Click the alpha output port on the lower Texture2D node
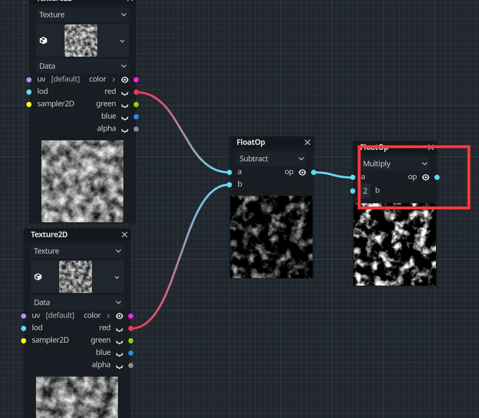The image size is (479, 418). (131, 365)
